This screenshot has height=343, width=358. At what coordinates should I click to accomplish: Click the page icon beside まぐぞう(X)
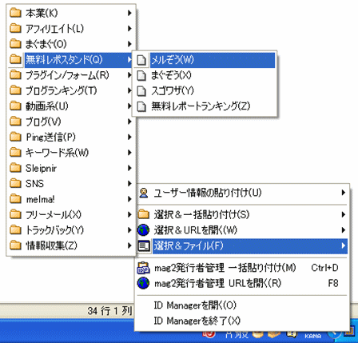pos(141,76)
